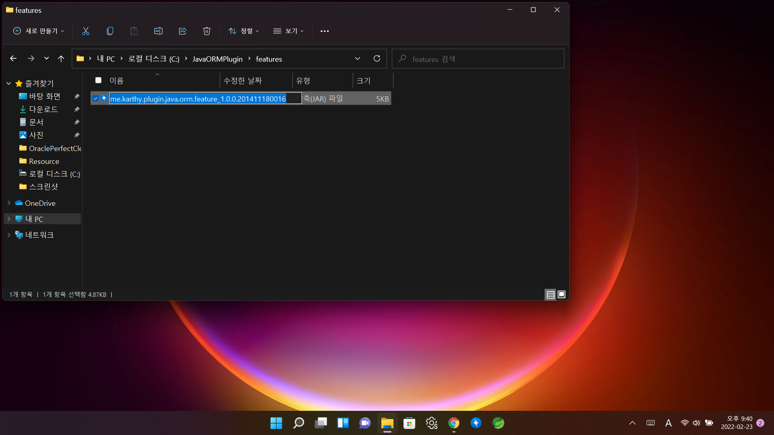Viewport: 774px width, 435px height.
Task: Switch to large thumbnails view icon
Action: point(562,295)
